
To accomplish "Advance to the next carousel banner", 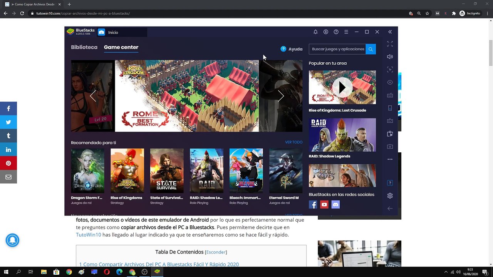I will pyautogui.click(x=281, y=96).
